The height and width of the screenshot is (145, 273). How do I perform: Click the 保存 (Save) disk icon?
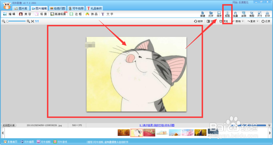point(219,14)
